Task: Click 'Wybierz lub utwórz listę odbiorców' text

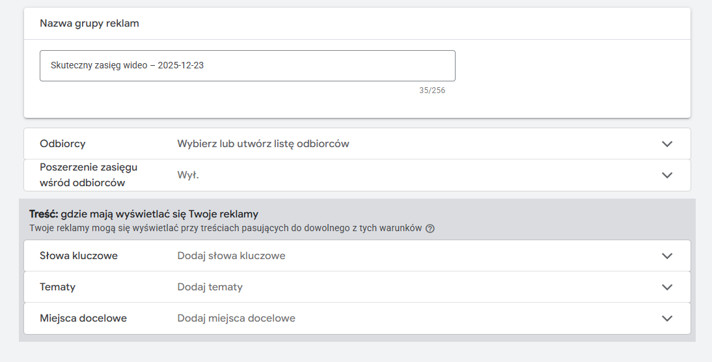Action: [x=263, y=144]
